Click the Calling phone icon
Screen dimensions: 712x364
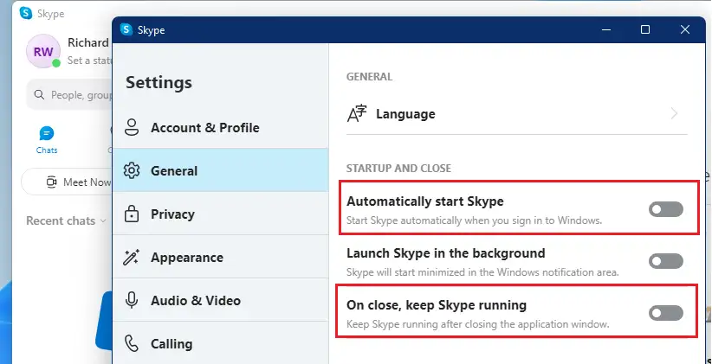[x=132, y=344]
